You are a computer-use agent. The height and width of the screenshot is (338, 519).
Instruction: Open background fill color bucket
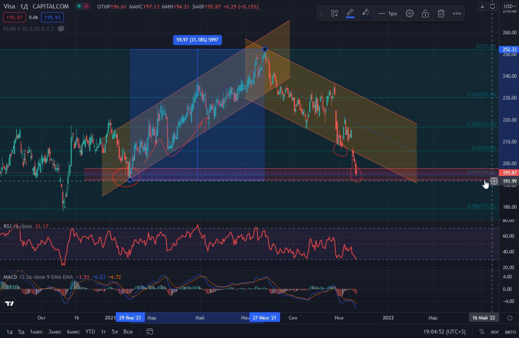366,13
